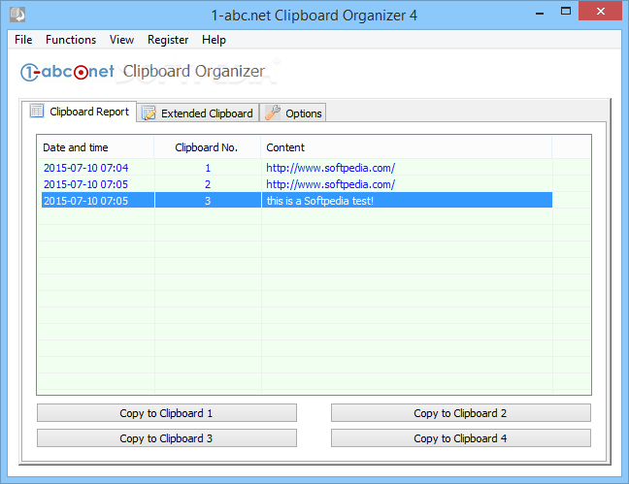629x484 pixels.
Task: Select the 2015-07-10 07:04 entry
Action: point(85,168)
